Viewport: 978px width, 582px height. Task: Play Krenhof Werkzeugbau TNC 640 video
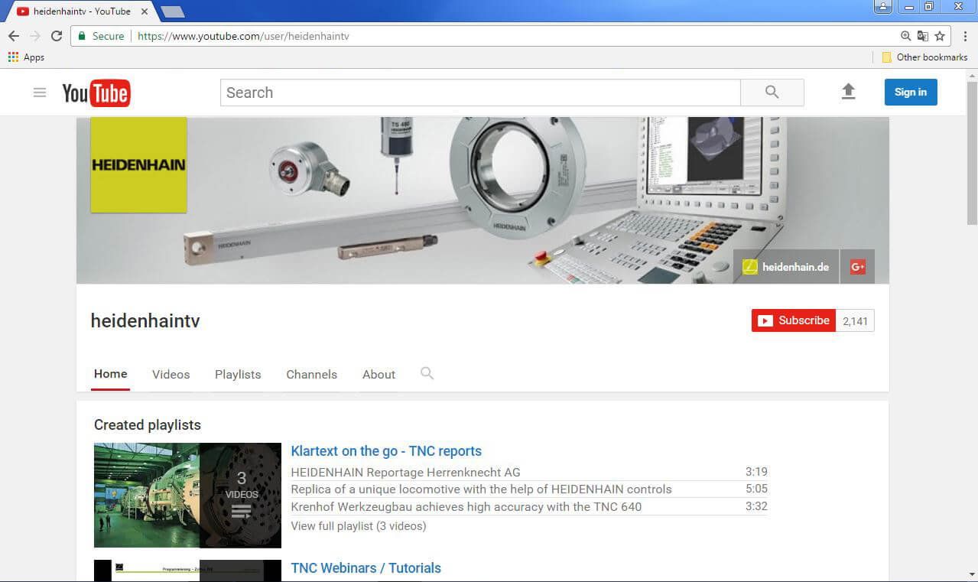466,506
